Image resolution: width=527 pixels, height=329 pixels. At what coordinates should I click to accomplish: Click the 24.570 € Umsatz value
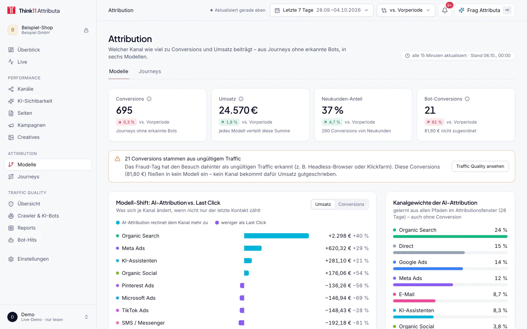click(x=238, y=110)
